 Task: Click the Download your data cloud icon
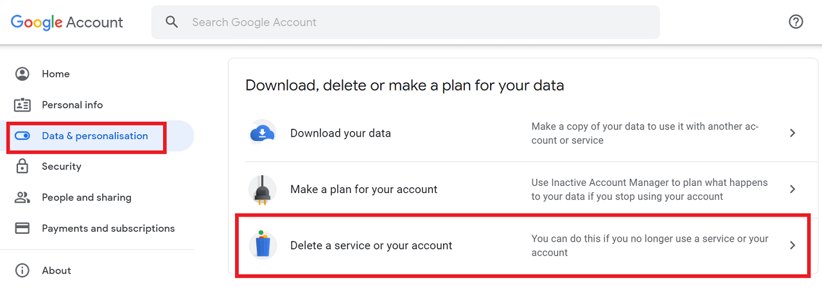coord(262,133)
